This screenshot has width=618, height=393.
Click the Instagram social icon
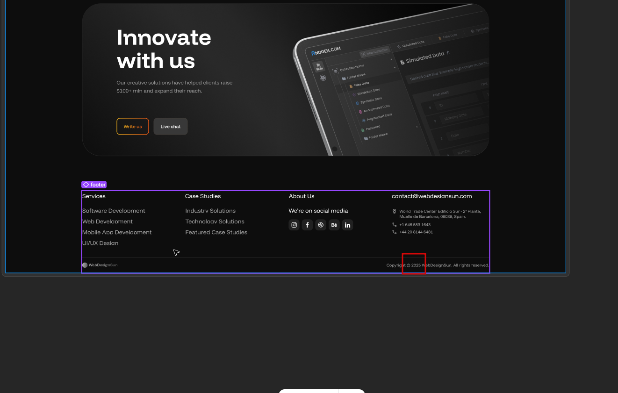point(294,225)
